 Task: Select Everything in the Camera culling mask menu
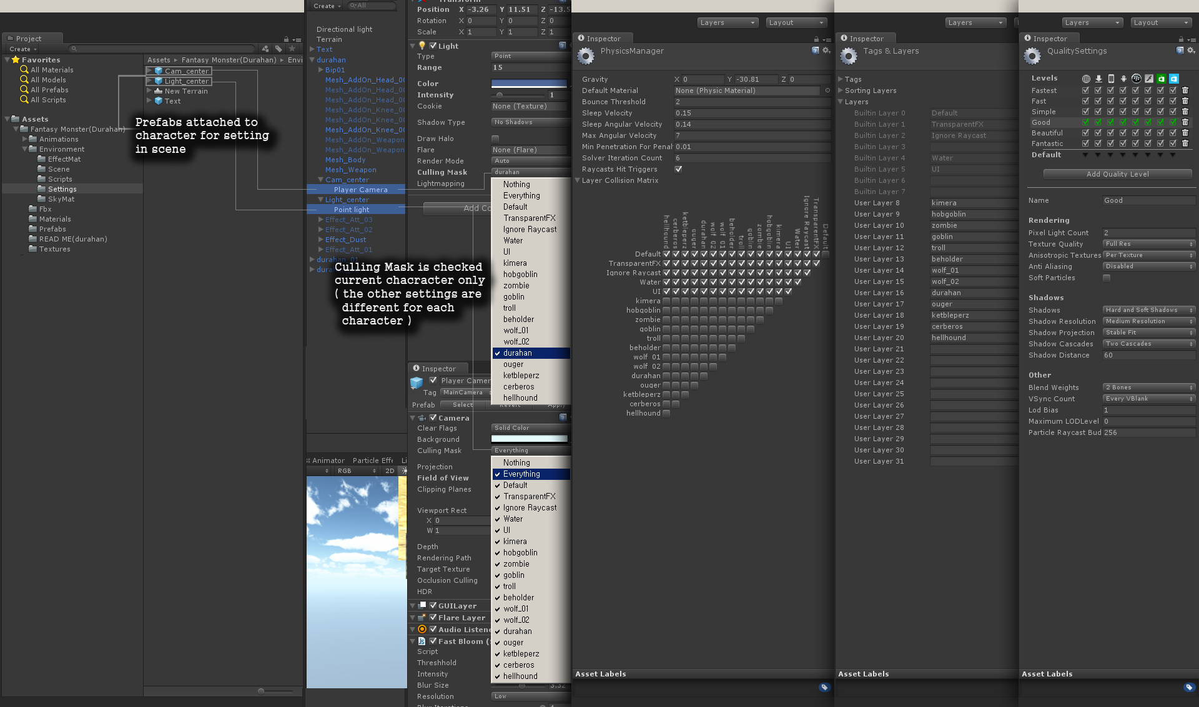(531, 474)
